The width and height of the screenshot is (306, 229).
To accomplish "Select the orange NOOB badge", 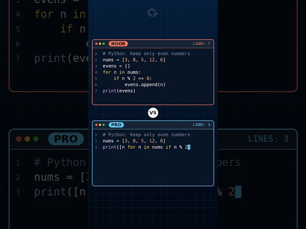I will coord(118,43).
